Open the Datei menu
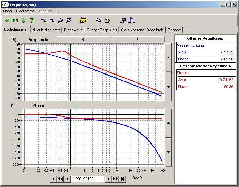The width and height of the screenshot is (239, 187). tap(8, 11)
